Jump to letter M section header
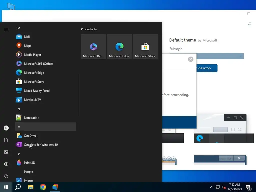The height and width of the screenshot is (192, 256). 46,28
